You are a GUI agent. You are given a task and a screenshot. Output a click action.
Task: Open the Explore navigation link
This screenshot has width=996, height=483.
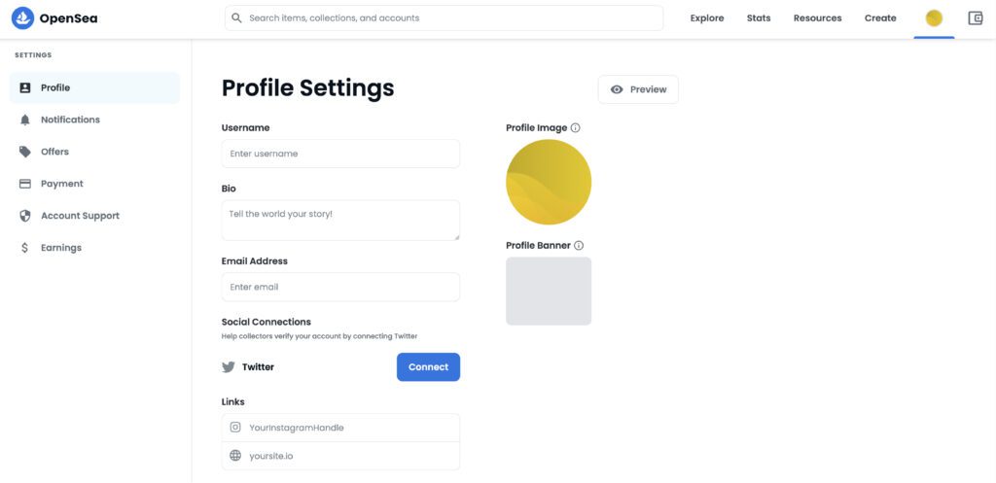707,18
